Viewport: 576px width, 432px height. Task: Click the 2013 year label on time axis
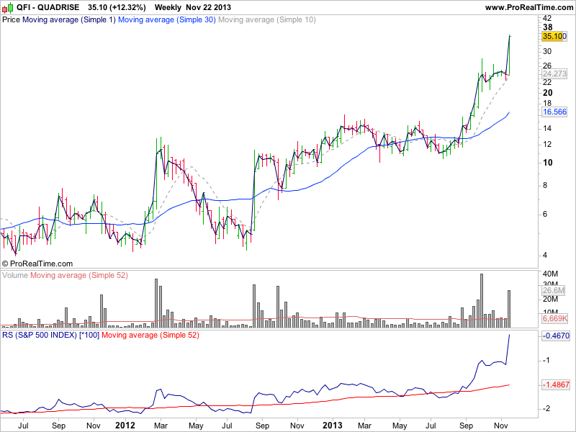333,426
